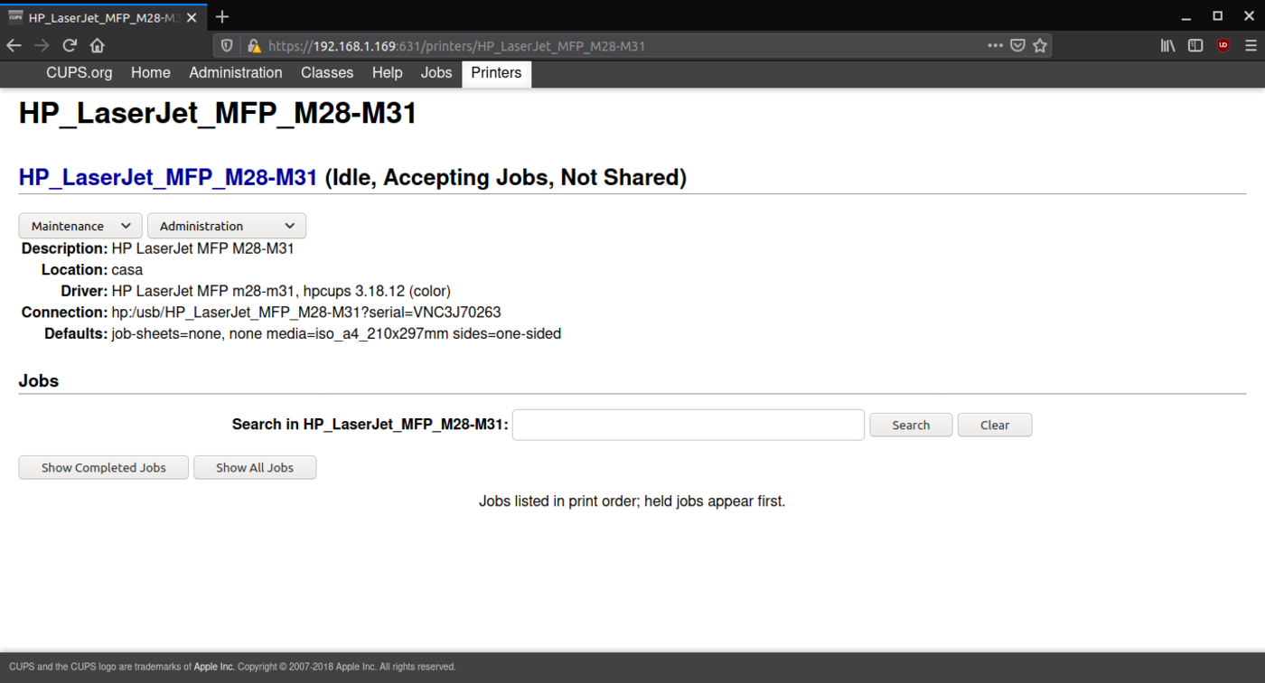Open the Administration item in the navigation bar

[236, 73]
